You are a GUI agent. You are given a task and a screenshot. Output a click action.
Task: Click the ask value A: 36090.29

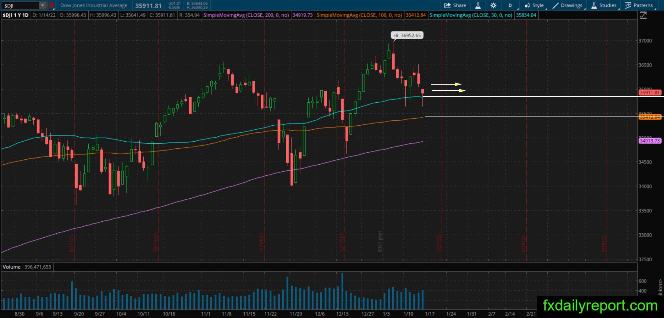click(x=197, y=7)
